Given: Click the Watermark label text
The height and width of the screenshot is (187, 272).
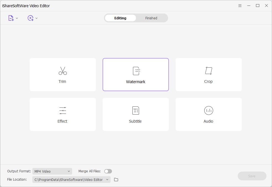Looking at the screenshot, I should pyautogui.click(x=135, y=82).
